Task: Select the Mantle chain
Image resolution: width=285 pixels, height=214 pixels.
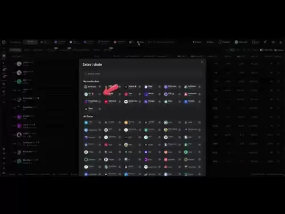Action: pyautogui.click(x=149, y=94)
